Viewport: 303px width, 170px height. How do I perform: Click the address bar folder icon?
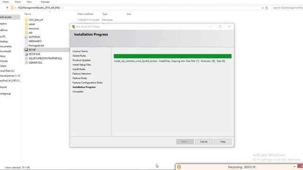[12, 8]
